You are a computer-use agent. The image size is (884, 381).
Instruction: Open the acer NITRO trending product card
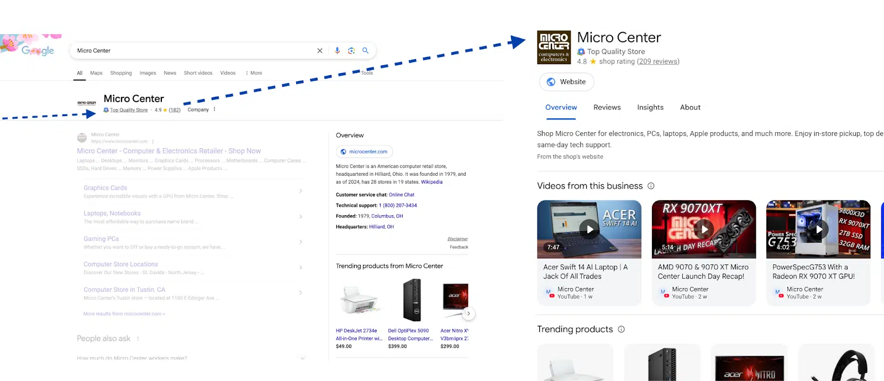point(749,362)
